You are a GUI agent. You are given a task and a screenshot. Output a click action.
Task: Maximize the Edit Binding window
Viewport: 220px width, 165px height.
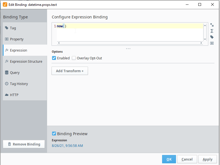[x=200, y=4]
